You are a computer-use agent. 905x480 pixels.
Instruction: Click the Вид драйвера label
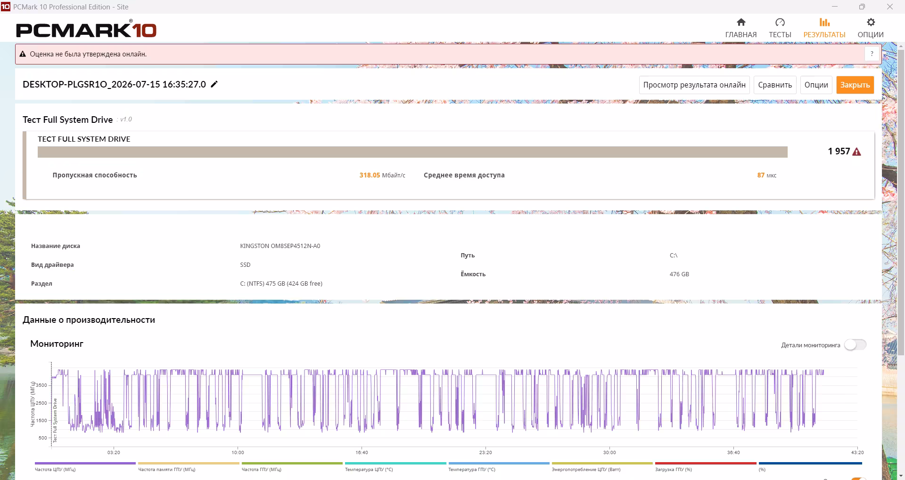pyautogui.click(x=52, y=265)
